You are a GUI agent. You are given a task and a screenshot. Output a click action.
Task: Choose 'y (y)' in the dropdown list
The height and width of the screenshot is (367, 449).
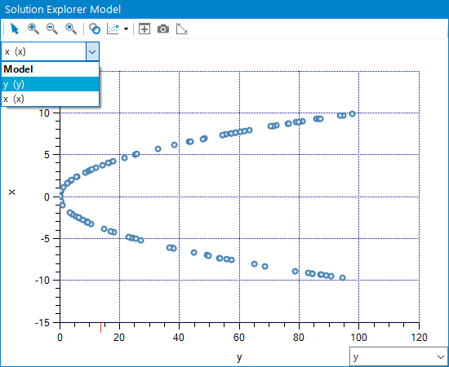(51, 84)
